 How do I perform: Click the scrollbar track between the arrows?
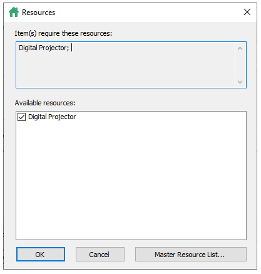(240, 65)
